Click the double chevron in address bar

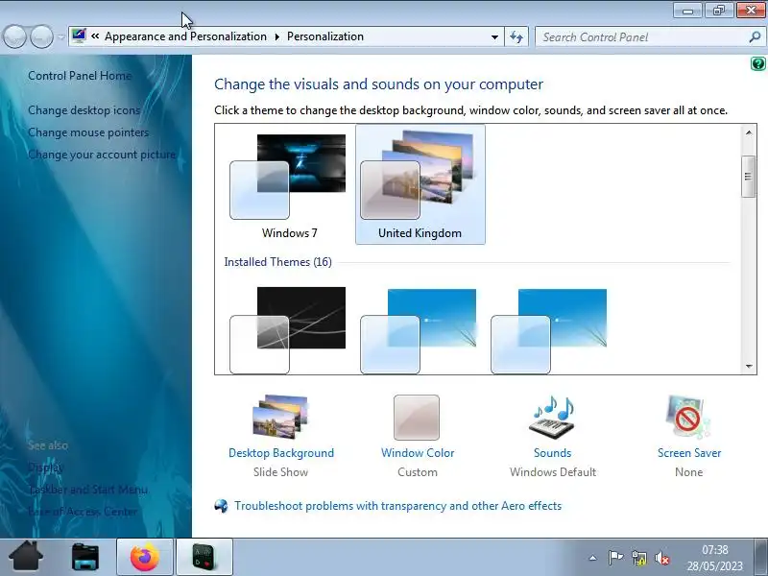(95, 36)
